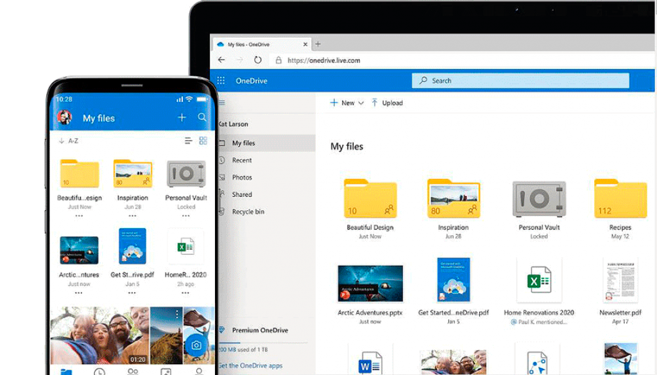This screenshot has width=657, height=375.
Task: Open the New dropdown in web toolbar
Action: tap(347, 103)
